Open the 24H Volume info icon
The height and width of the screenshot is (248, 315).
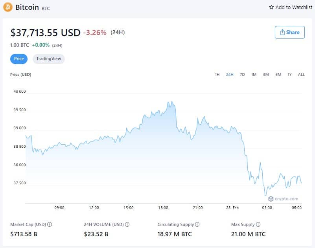click(127, 224)
